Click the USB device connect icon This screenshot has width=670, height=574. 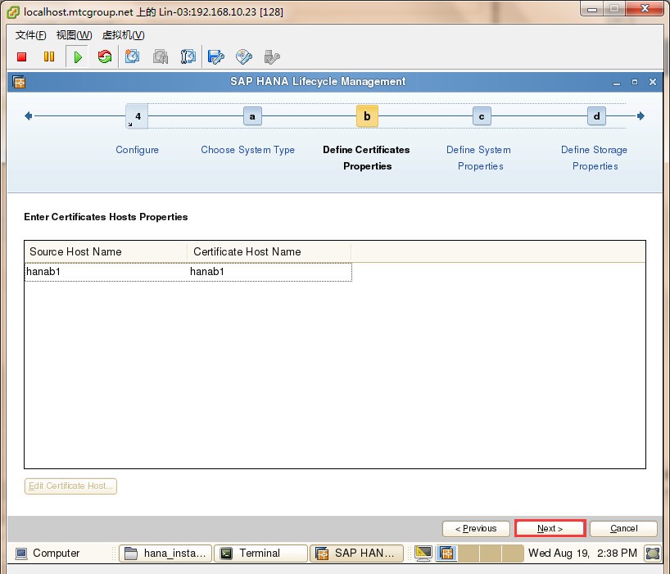(x=271, y=56)
